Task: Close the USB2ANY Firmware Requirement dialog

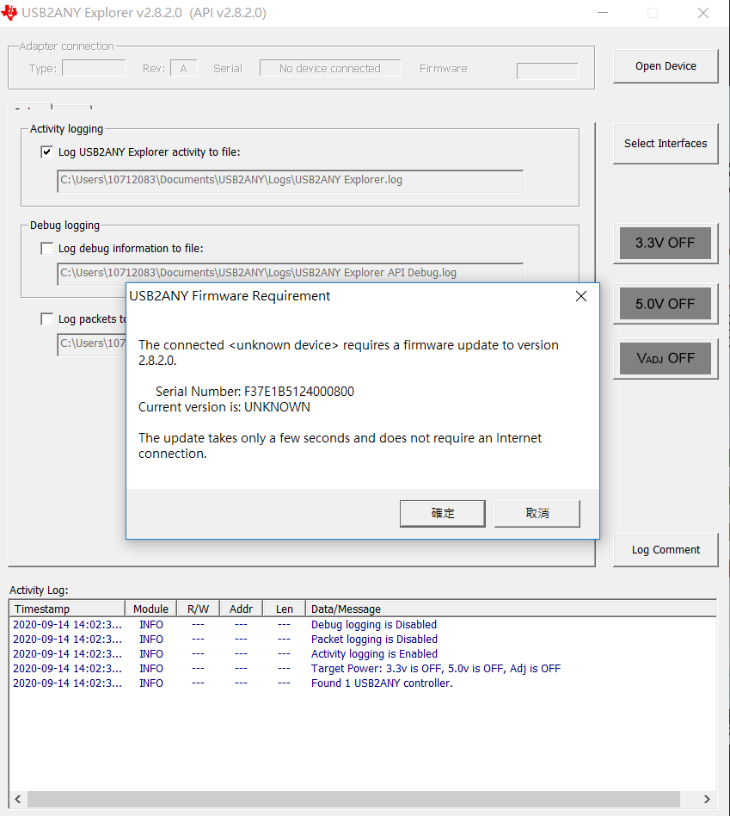Action: 581,296
